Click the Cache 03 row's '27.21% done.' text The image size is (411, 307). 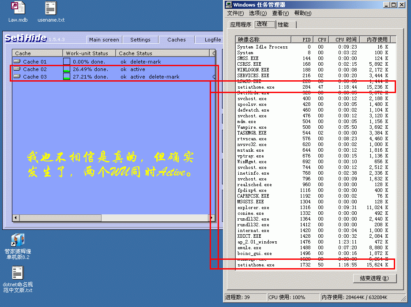(x=90, y=77)
